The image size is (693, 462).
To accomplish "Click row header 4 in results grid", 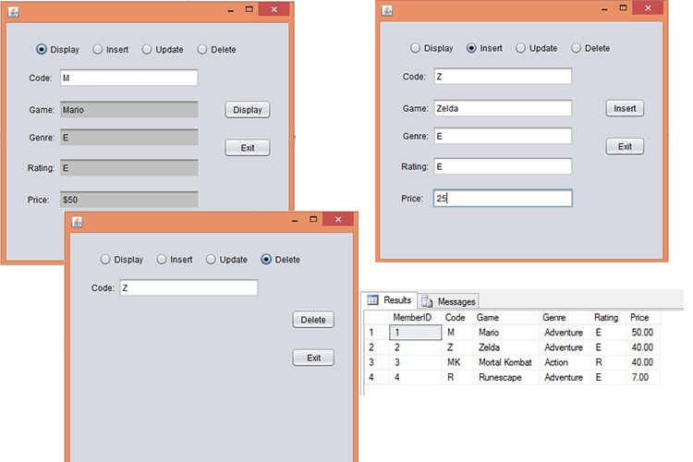I will [x=376, y=378].
